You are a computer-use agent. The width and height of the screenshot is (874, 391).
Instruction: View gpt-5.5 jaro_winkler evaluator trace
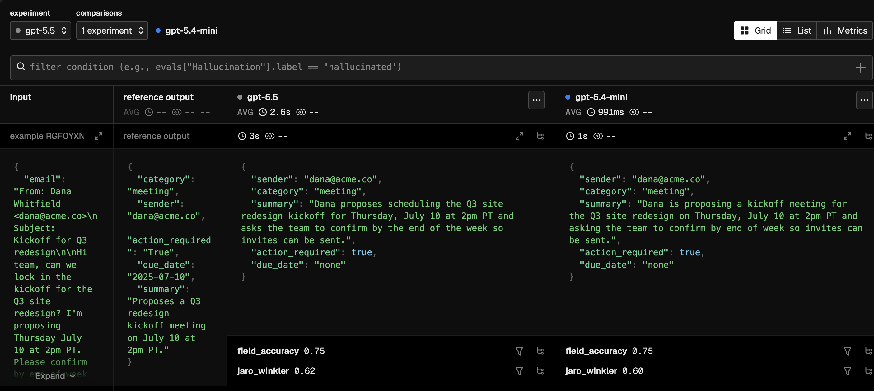[540, 371]
